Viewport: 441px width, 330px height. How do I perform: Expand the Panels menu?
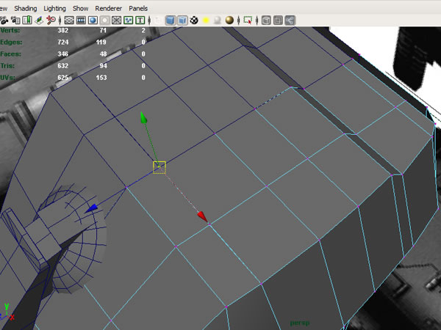tap(137, 7)
